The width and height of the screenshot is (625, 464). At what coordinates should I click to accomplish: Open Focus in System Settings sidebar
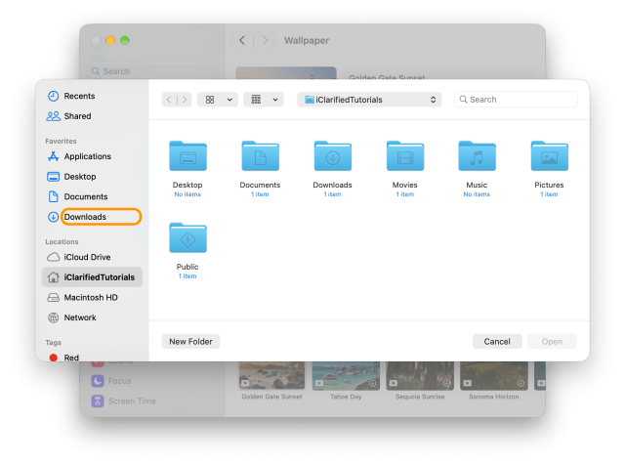111,381
